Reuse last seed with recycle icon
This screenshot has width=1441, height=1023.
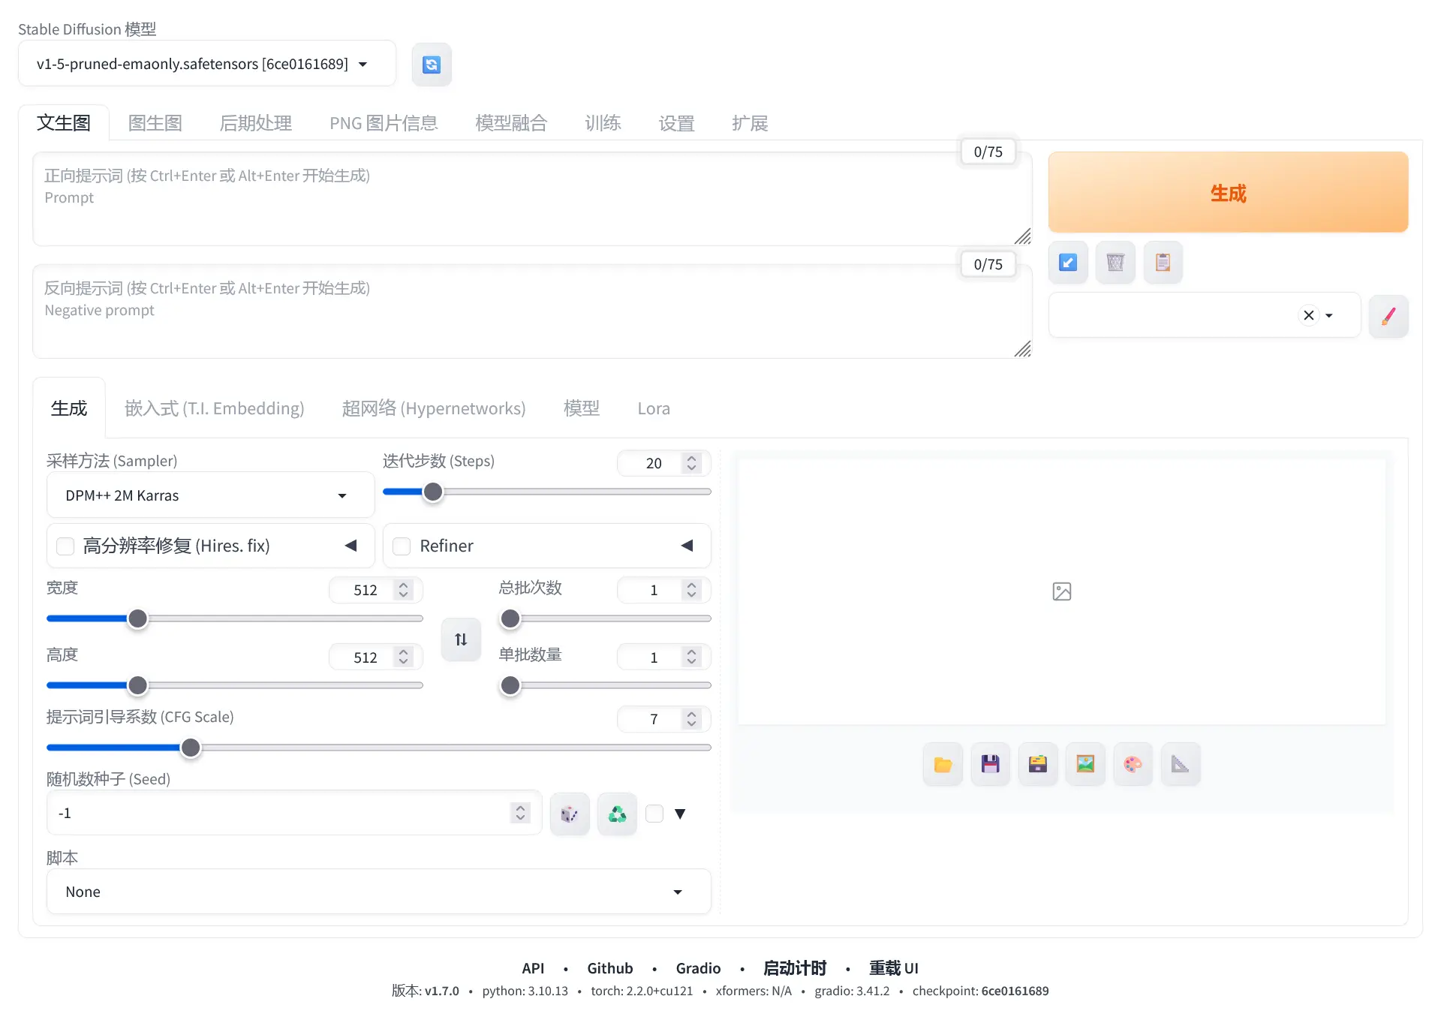click(617, 814)
